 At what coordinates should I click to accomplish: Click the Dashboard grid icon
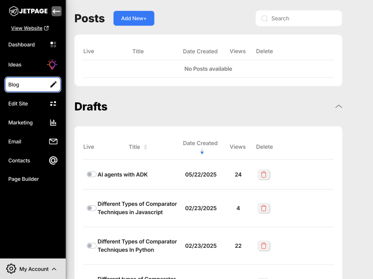pyautogui.click(x=53, y=44)
